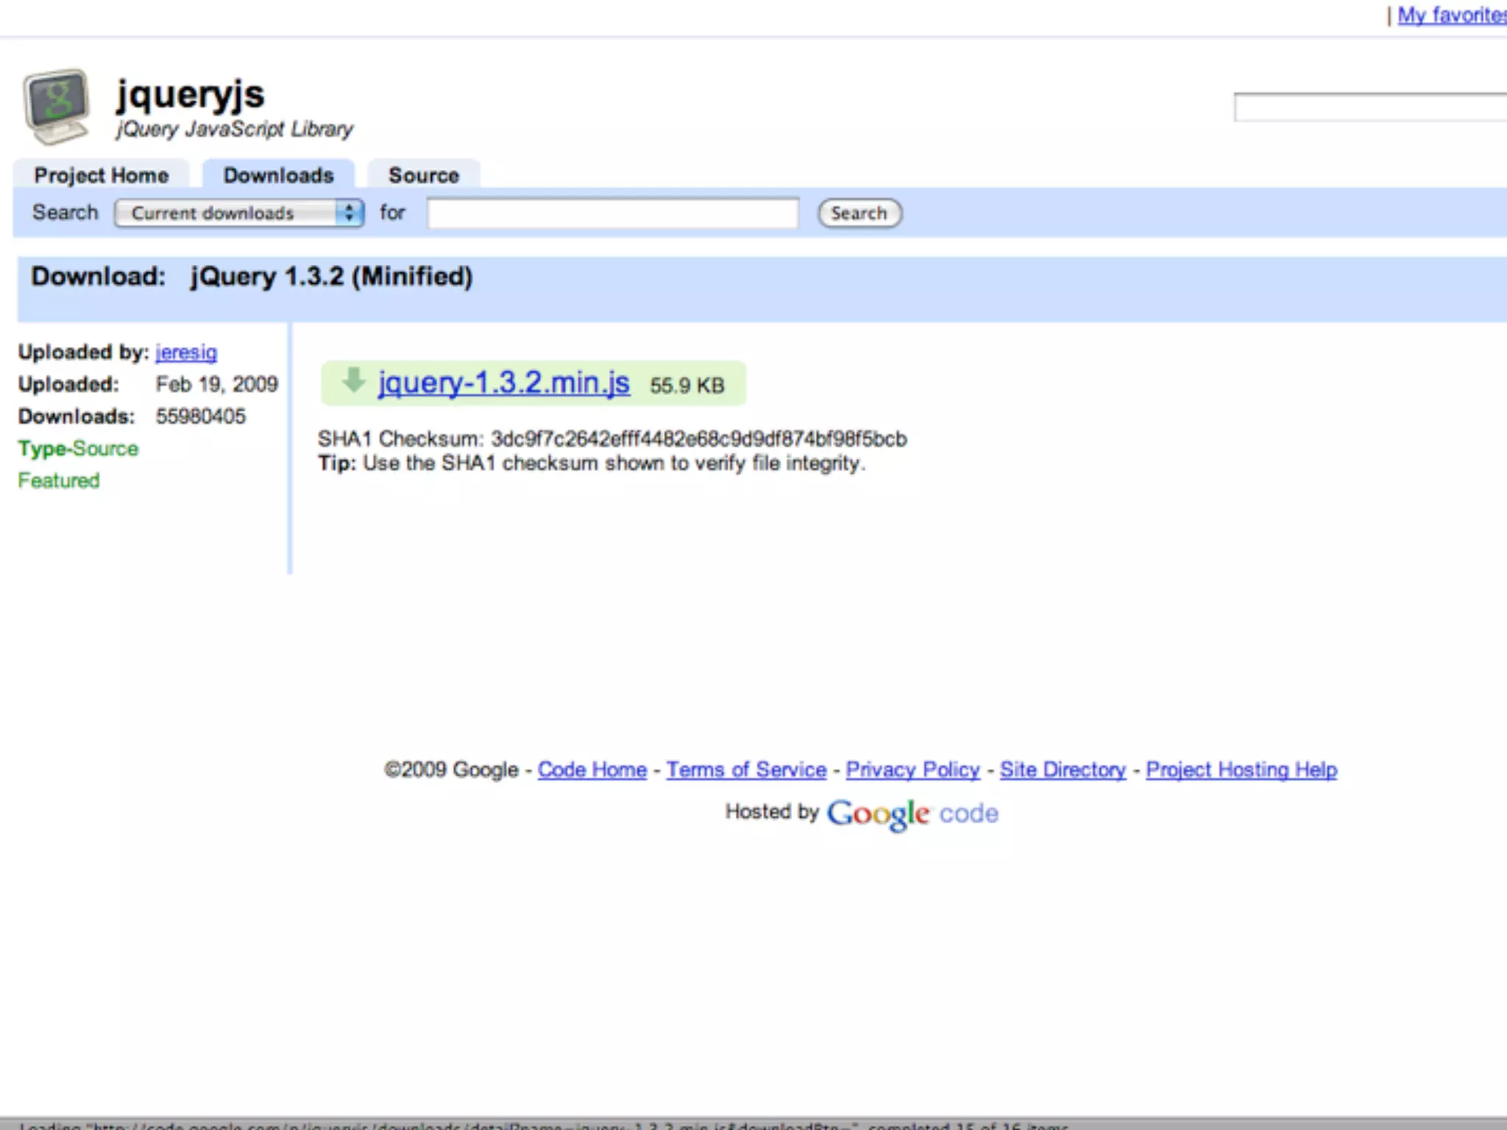Focus the downloads search text field
1507x1130 pixels.
[612, 213]
